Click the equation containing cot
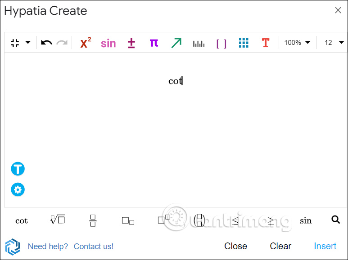348x260 pixels. (x=175, y=81)
